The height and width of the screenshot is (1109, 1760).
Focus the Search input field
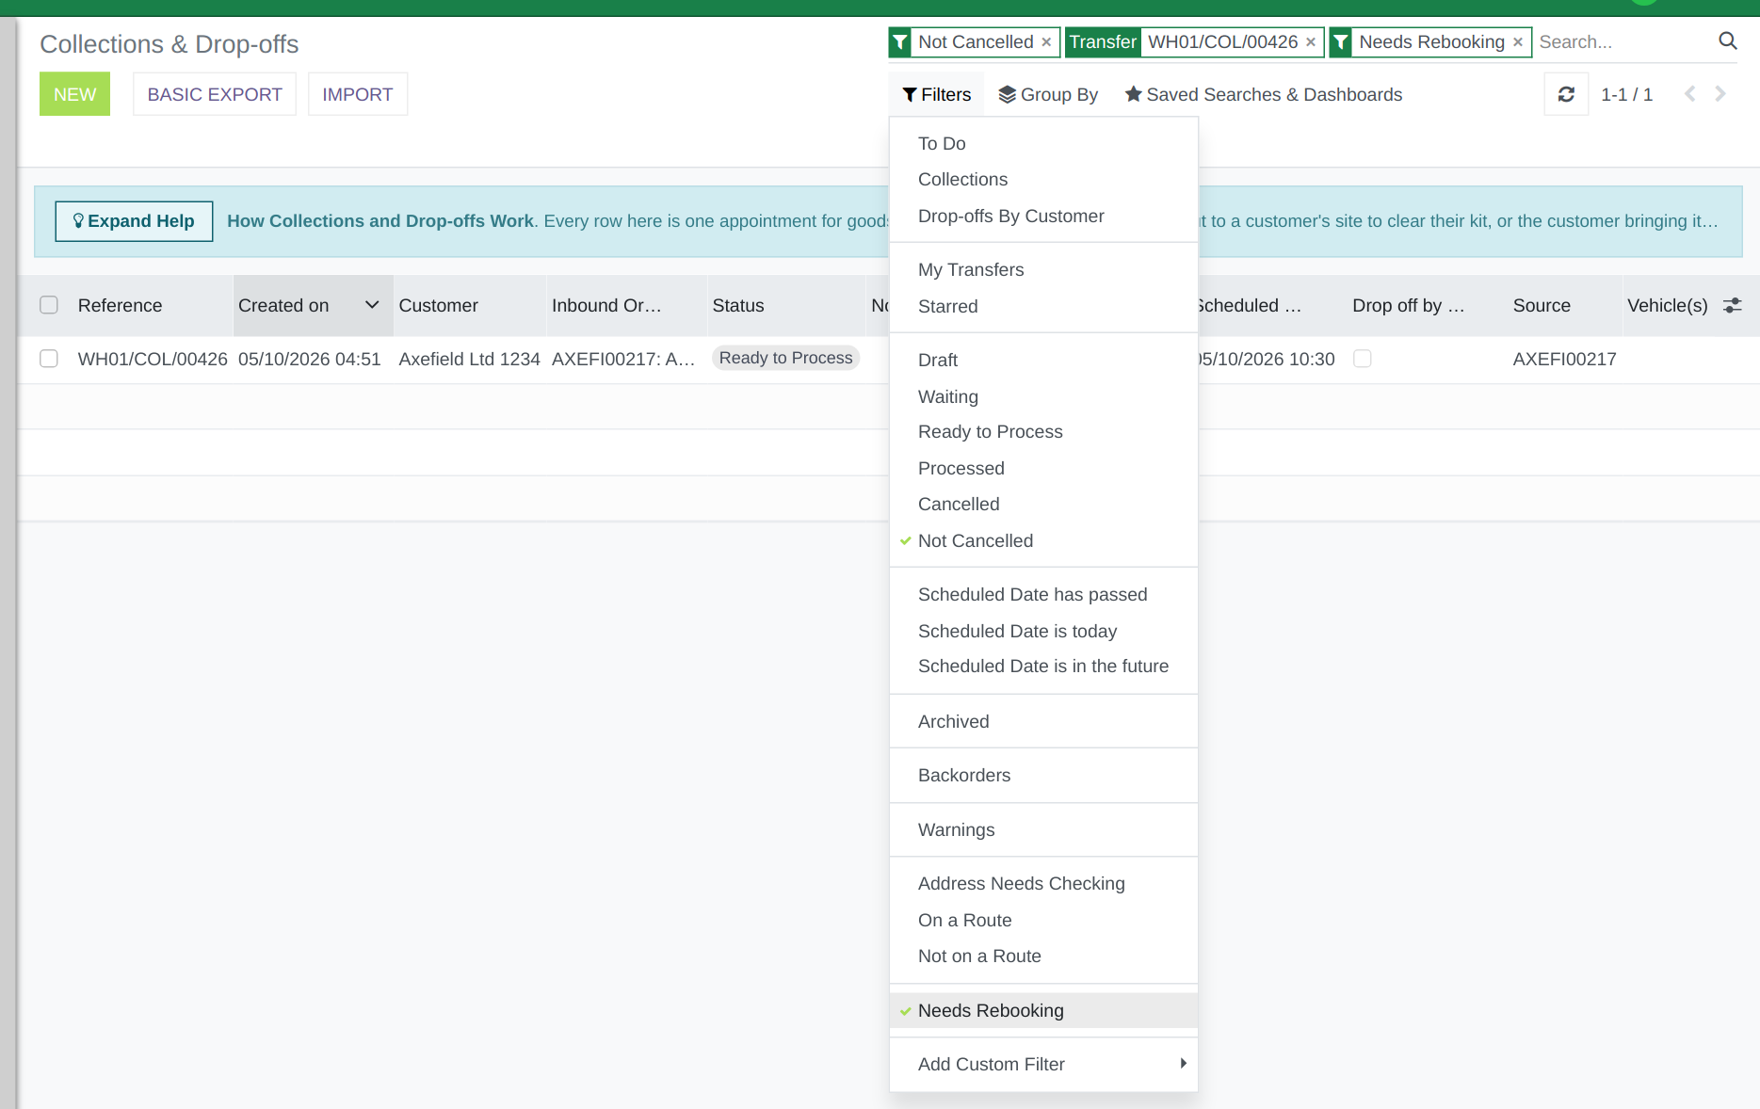(x=1623, y=42)
